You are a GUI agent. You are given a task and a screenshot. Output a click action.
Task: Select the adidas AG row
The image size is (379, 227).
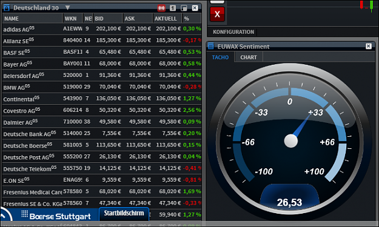[x=102, y=29]
